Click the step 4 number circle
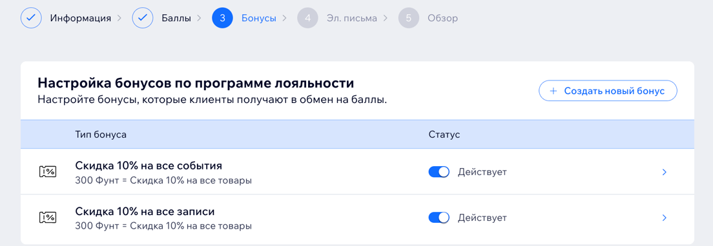The height and width of the screenshot is (246, 713). (308, 18)
